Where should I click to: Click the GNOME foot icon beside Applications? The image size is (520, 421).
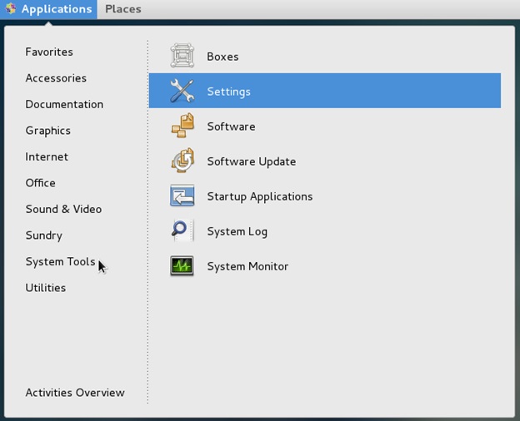(10, 9)
